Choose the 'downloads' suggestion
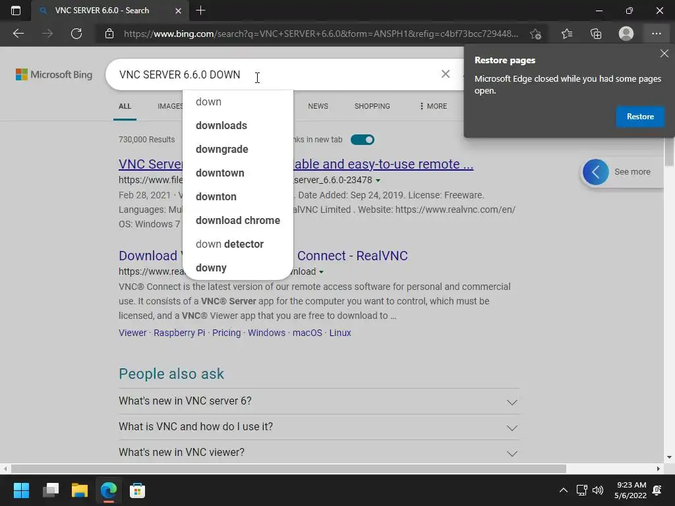This screenshot has height=506, width=675. click(237, 126)
